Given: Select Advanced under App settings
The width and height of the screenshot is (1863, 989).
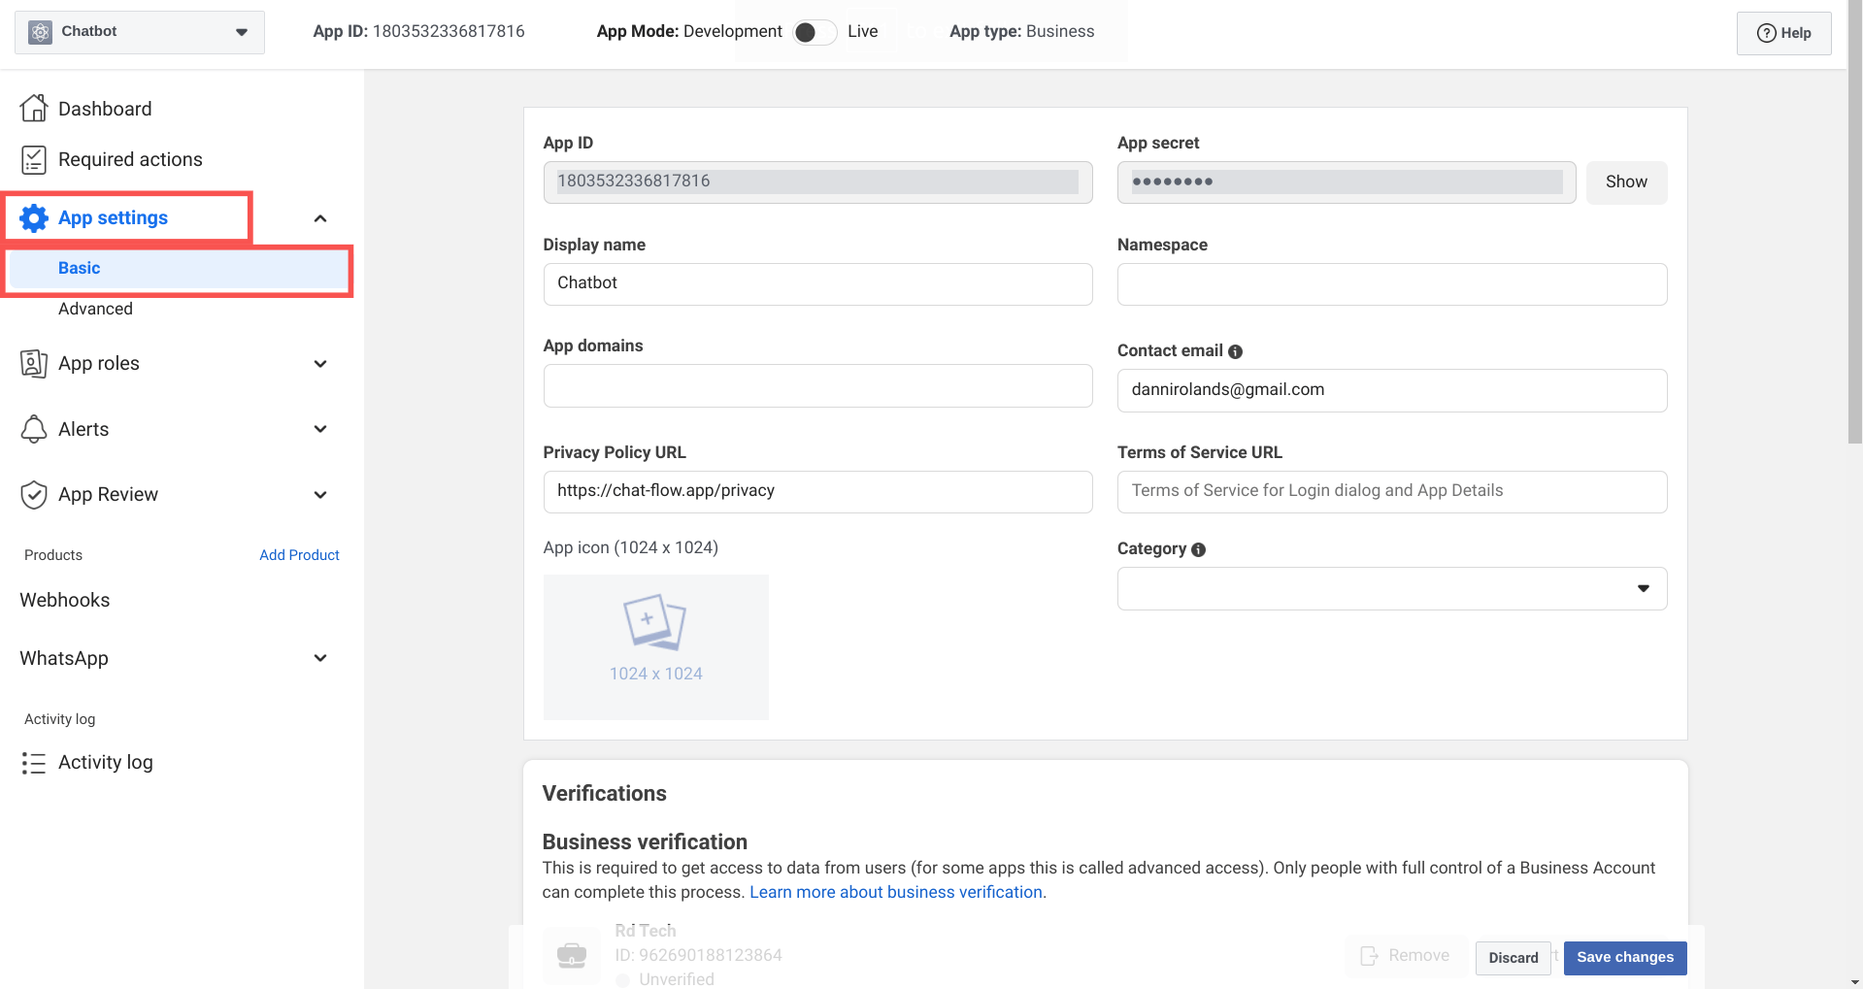Looking at the screenshot, I should [x=95, y=309].
